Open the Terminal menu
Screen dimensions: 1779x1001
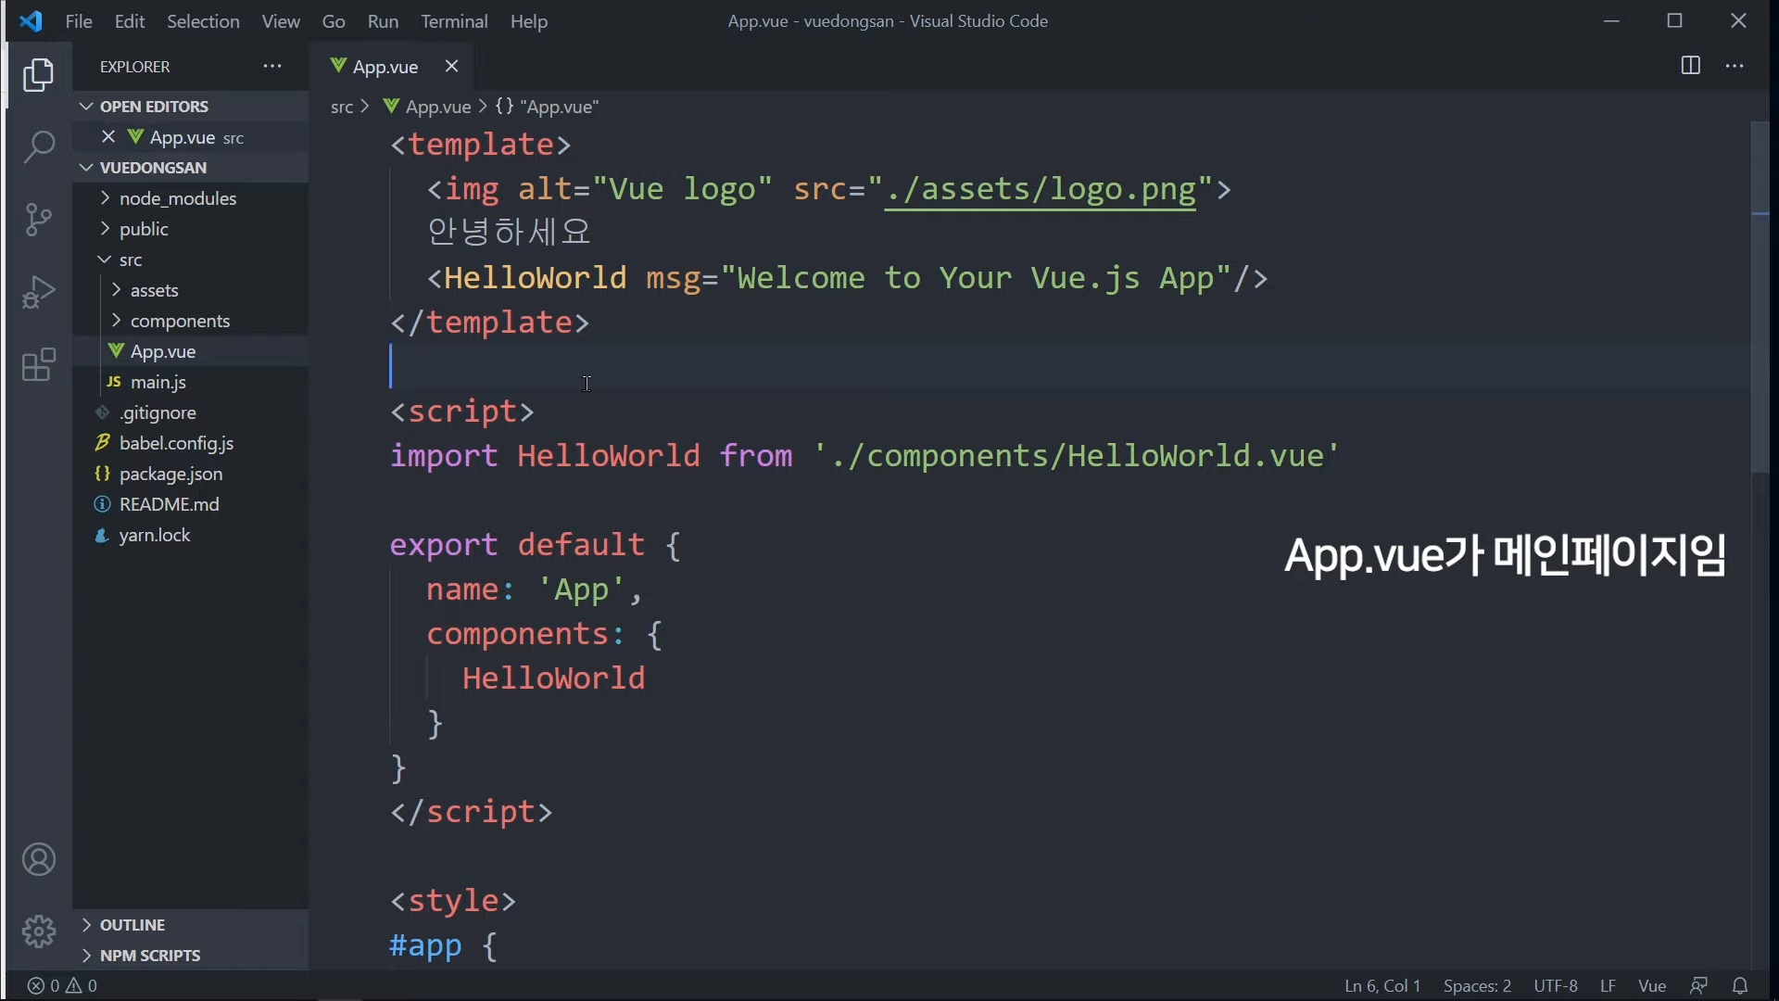click(454, 21)
